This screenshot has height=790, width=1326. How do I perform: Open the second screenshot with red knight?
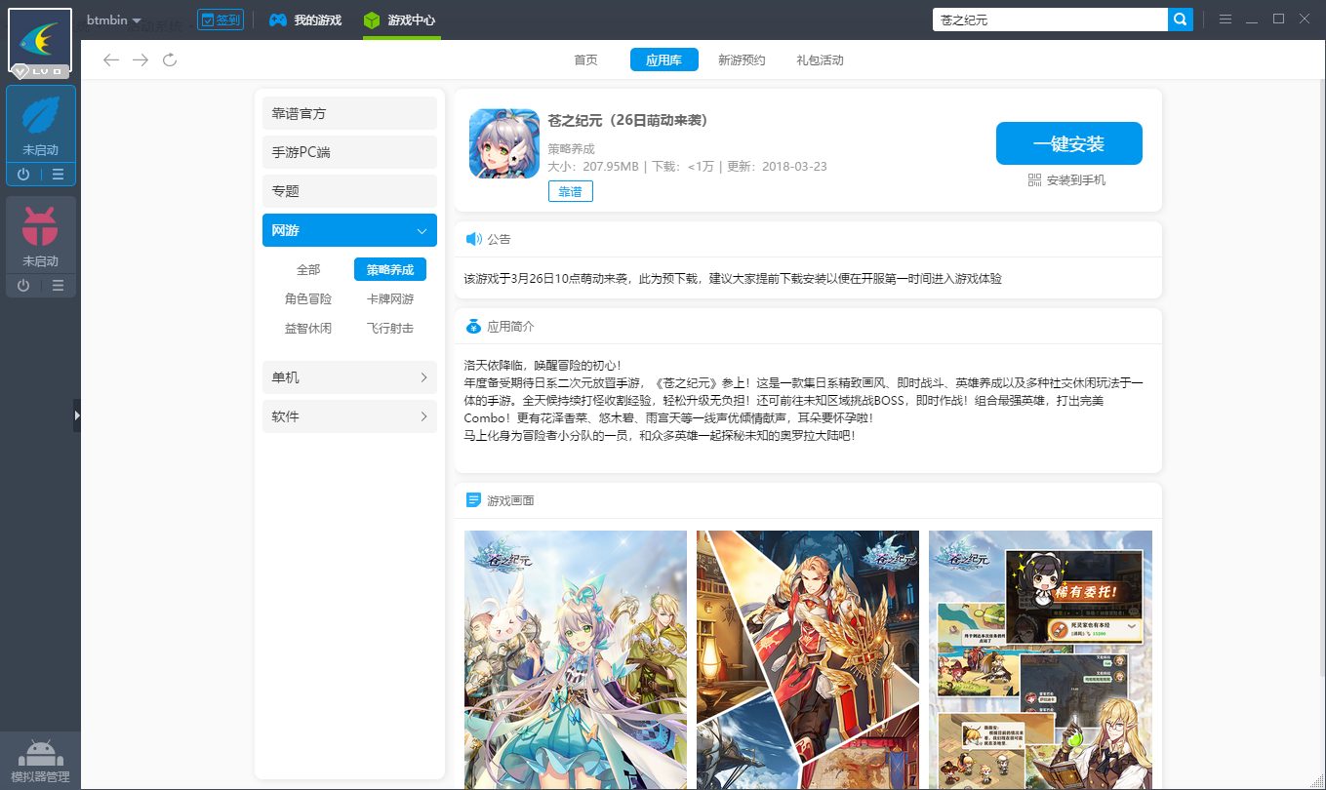point(808,660)
